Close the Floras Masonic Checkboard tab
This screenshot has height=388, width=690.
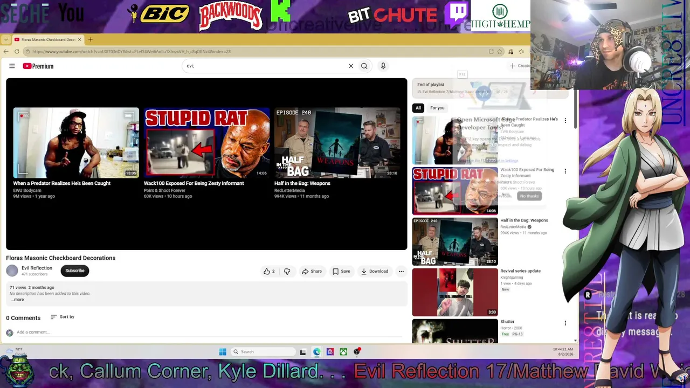pyautogui.click(x=80, y=39)
